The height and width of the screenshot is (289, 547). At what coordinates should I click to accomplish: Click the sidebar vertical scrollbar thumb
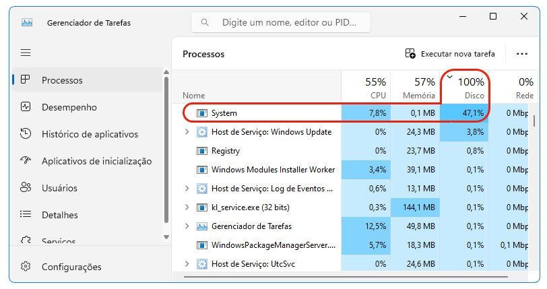[x=166, y=150]
